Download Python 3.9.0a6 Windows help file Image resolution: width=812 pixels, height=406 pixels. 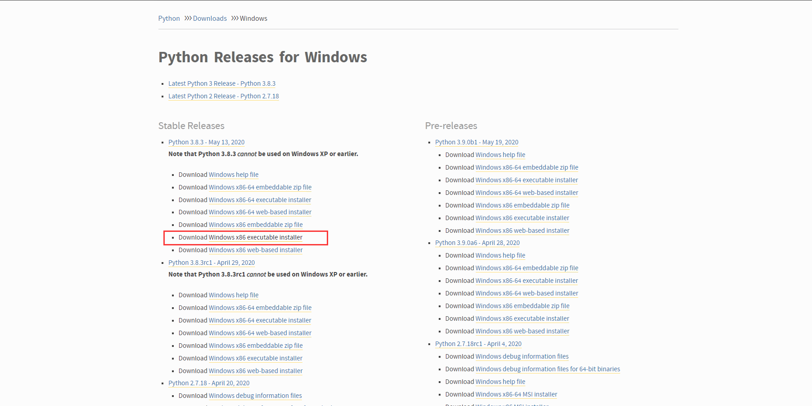(500, 255)
